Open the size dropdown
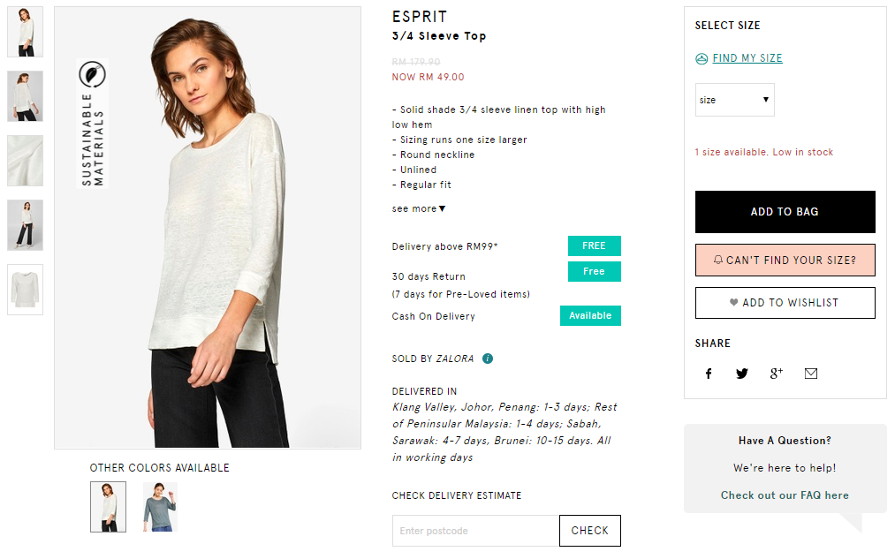 point(735,100)
